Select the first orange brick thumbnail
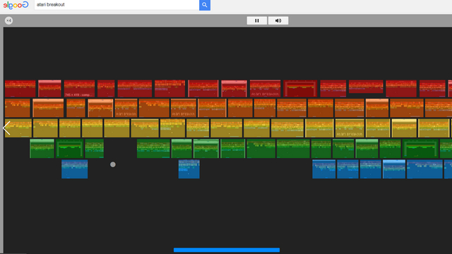The width and height of the screenshot is (452, 254). (17, 108)
